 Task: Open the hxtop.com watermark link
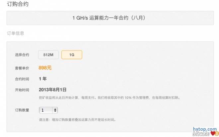pos(205,129)
